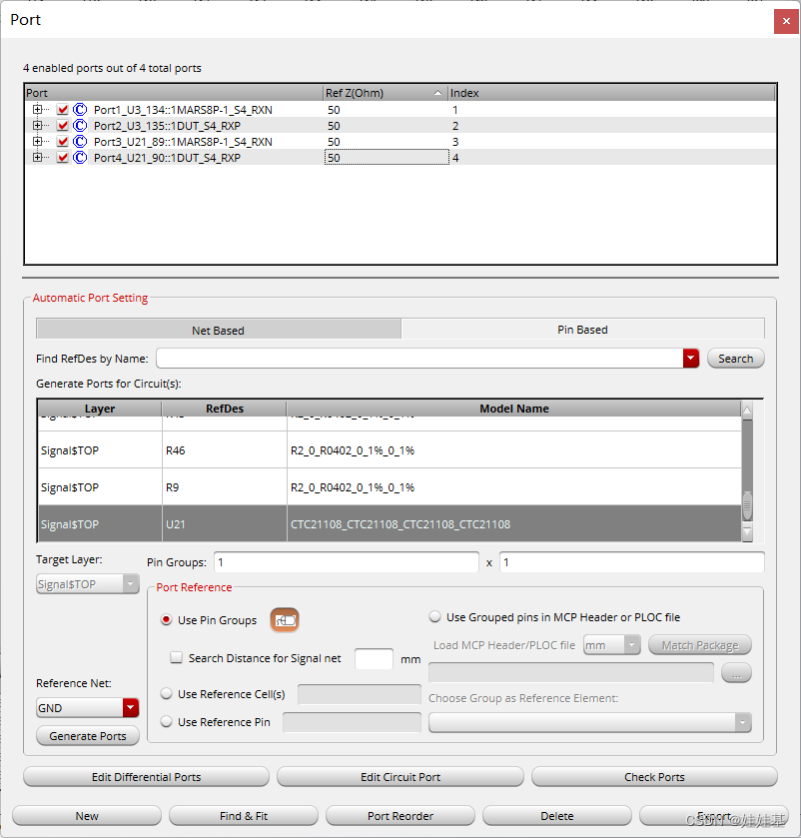Open the mm unit dropdown for PLOC loading
801x838 pixels.
pos(631,645)
